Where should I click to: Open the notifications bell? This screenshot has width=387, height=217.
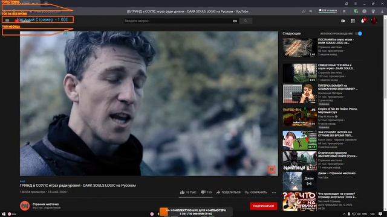[363, 21]
